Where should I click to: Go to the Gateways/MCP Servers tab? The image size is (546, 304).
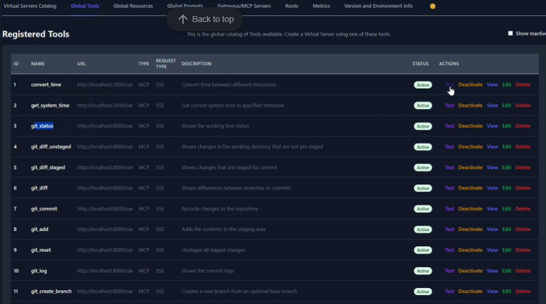[x=244, y=5]
